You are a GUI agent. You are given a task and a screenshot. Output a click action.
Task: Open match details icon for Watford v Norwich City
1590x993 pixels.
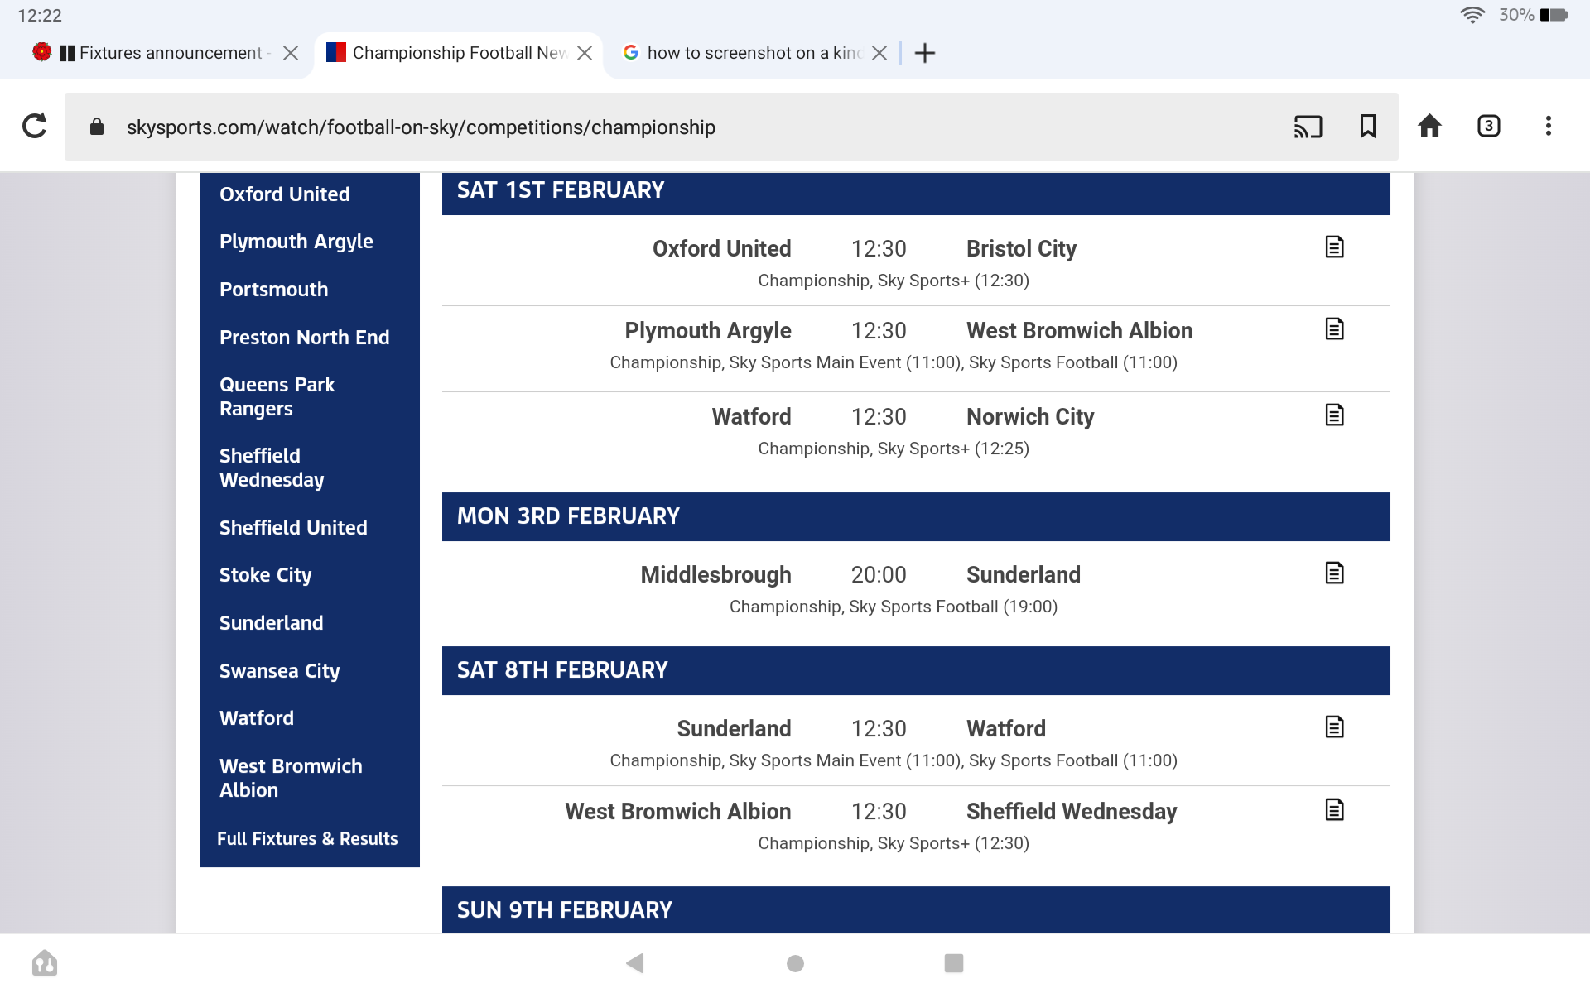click(1334, 415)
